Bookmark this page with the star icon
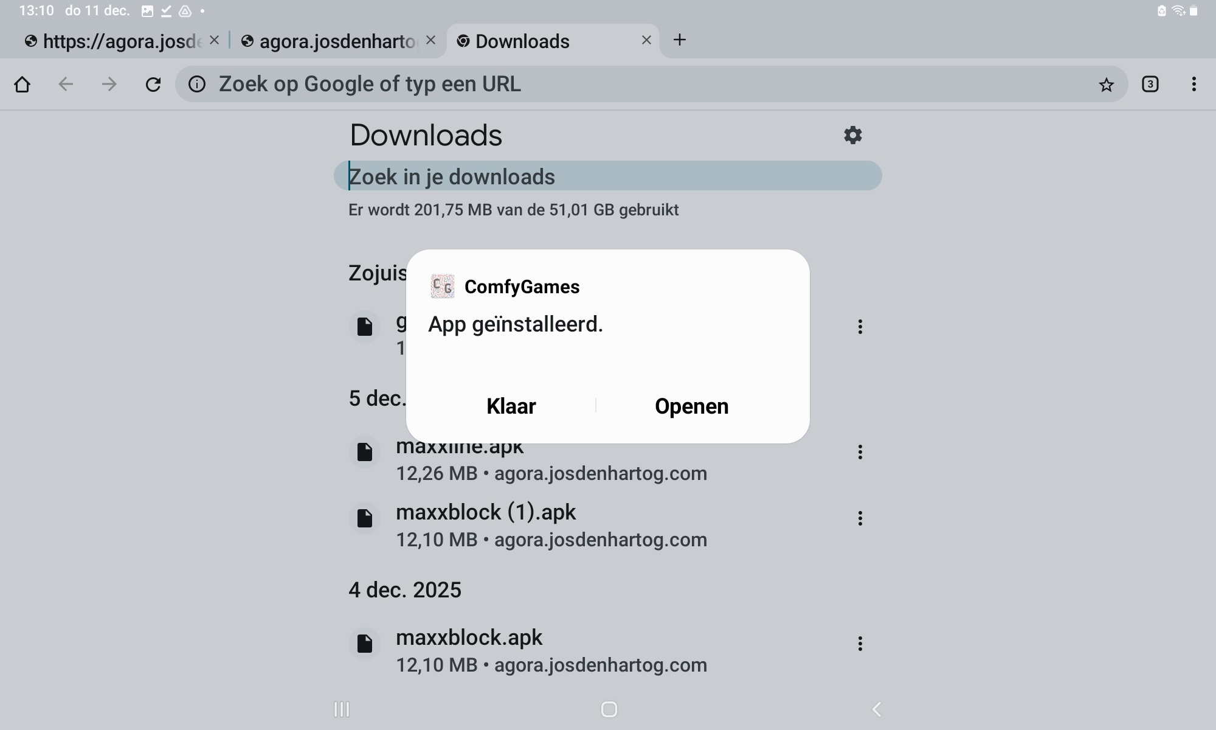The width and height of the screenshot is (1216, 730). pos(1106,85)
